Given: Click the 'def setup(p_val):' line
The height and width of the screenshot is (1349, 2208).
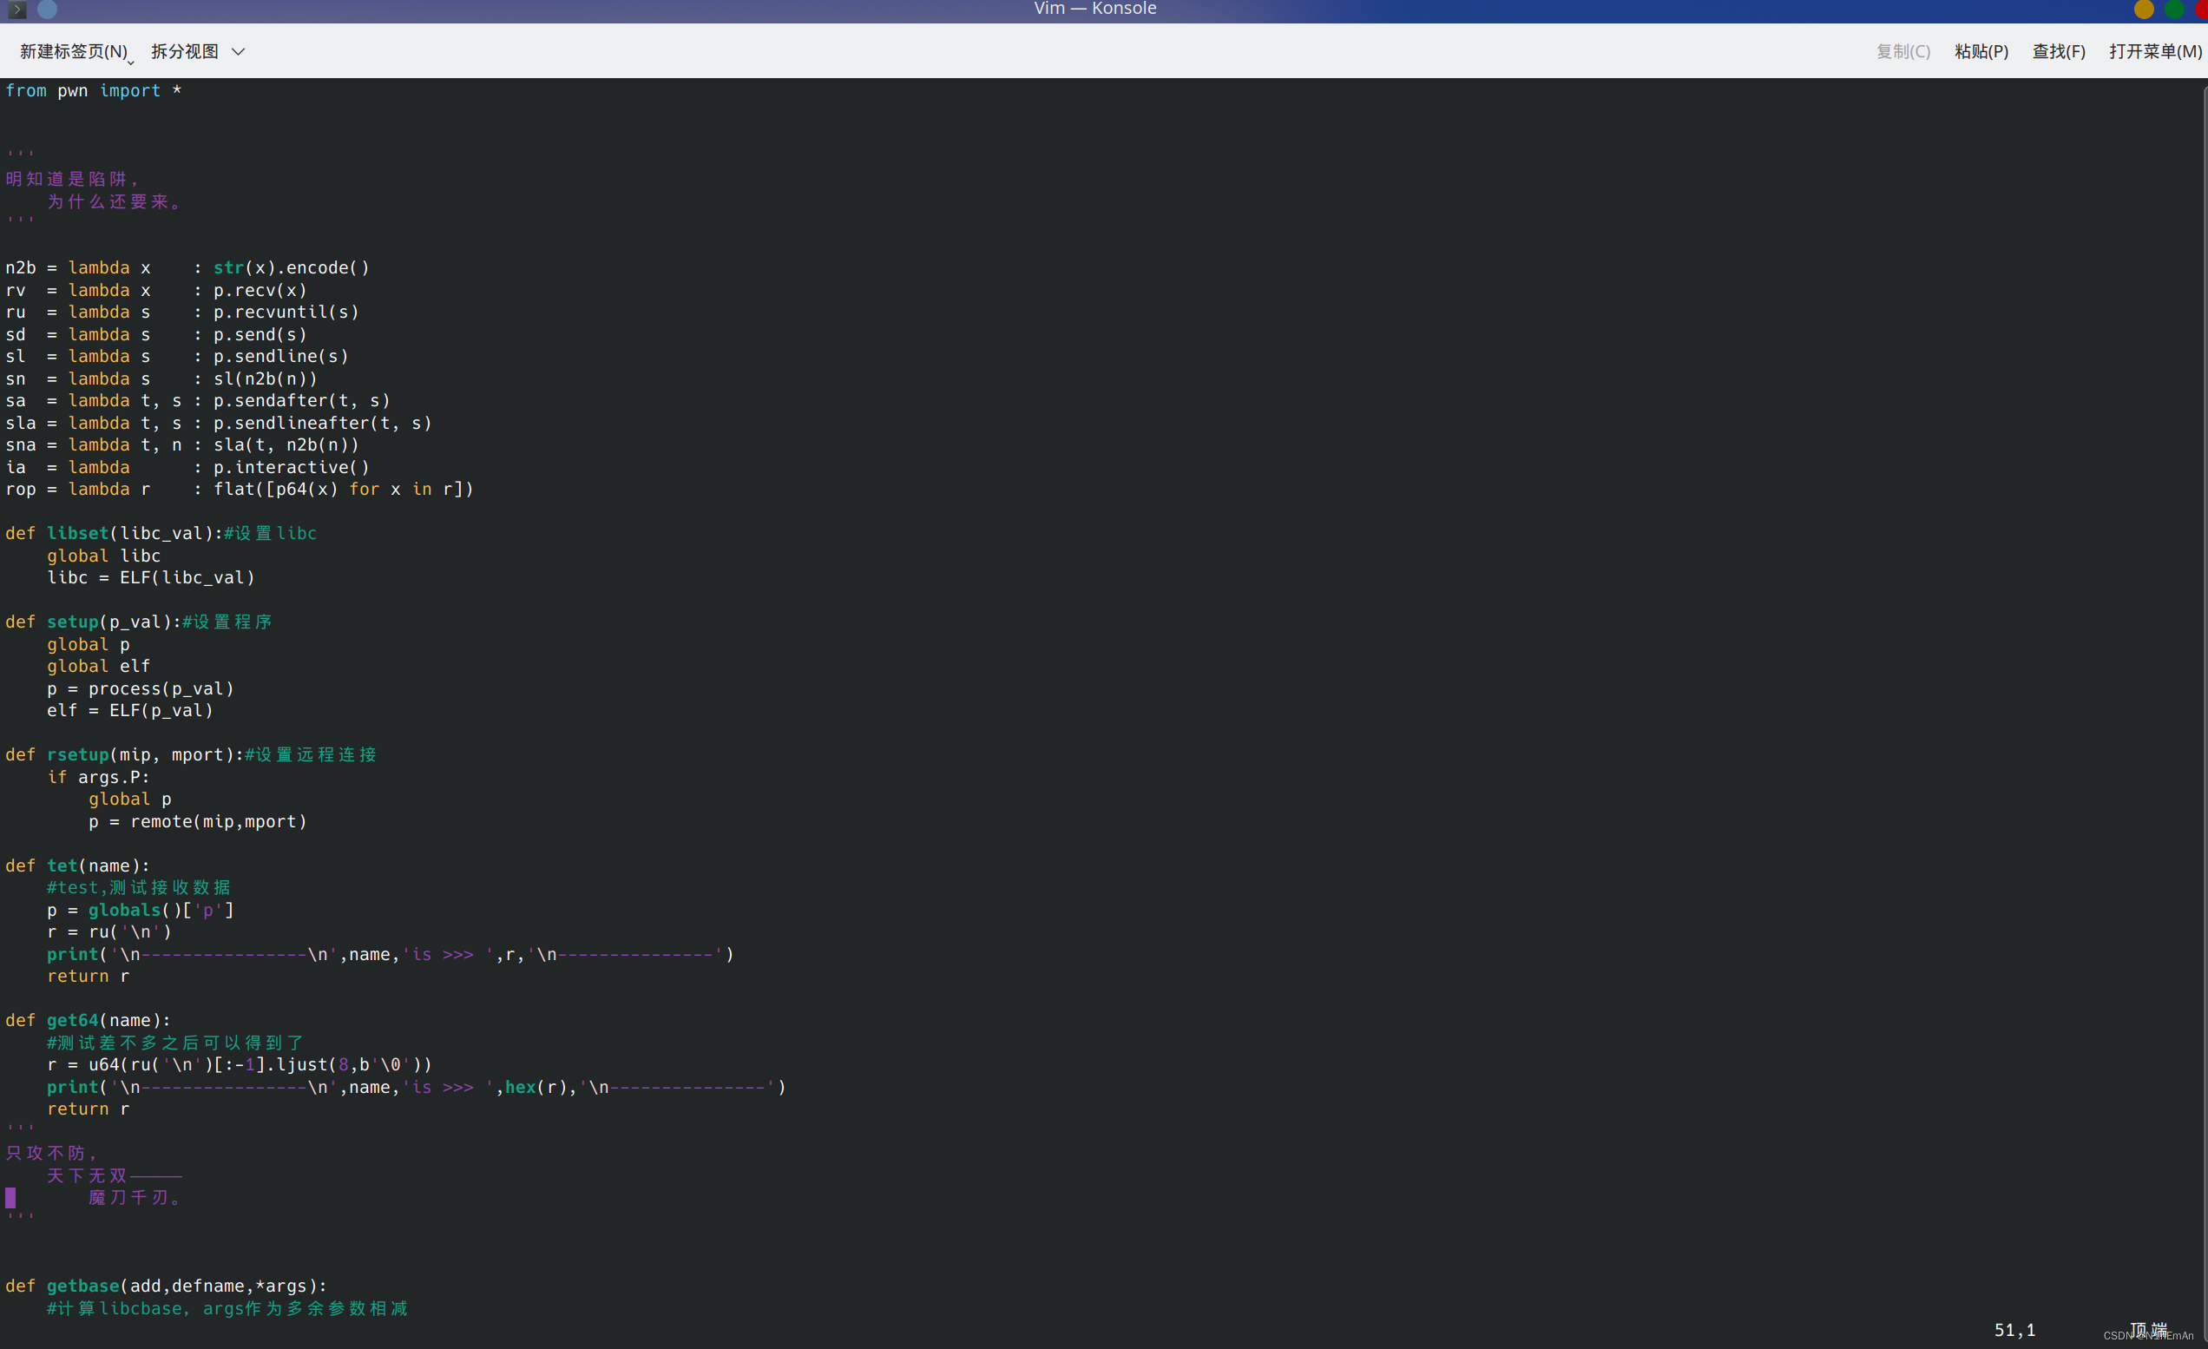Looking at the screenshot, I should [138, 622].
